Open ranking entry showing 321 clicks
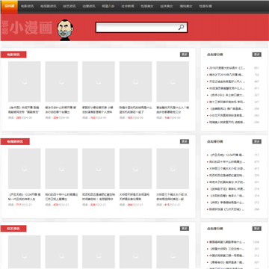Image resolution: width=269 pixels, height=269 pixels. [x=227, y=102]
